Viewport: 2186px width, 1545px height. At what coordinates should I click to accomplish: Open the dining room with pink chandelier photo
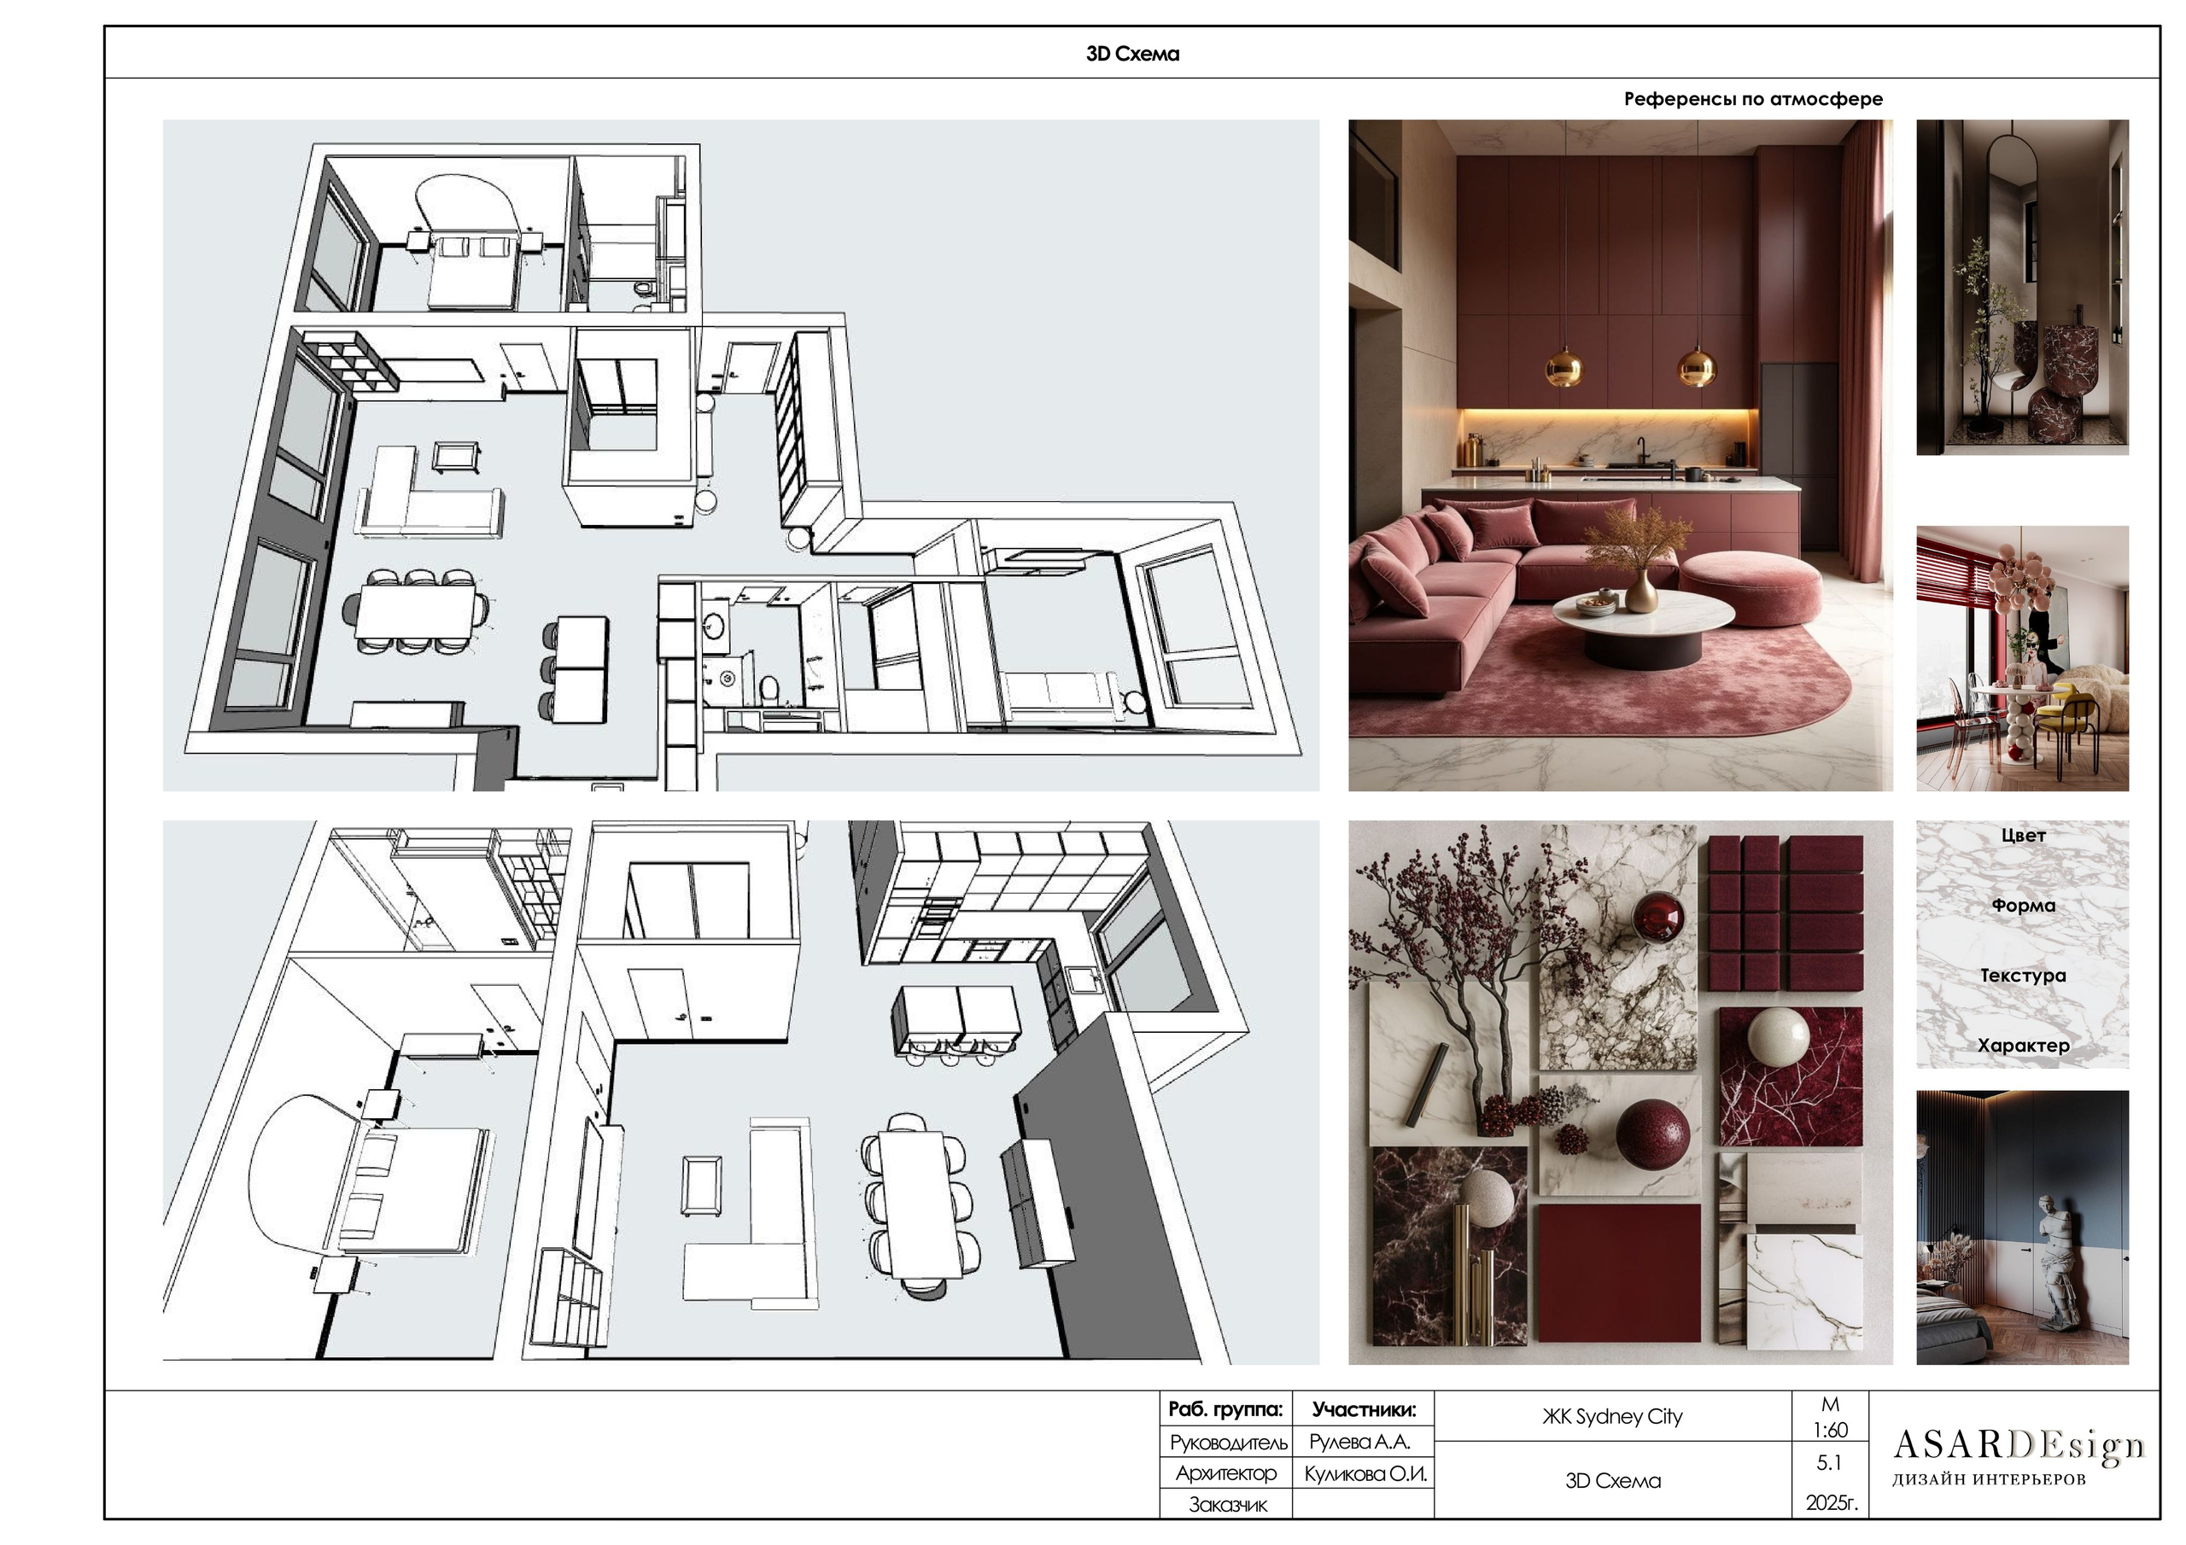click(x=2021, y=658)
